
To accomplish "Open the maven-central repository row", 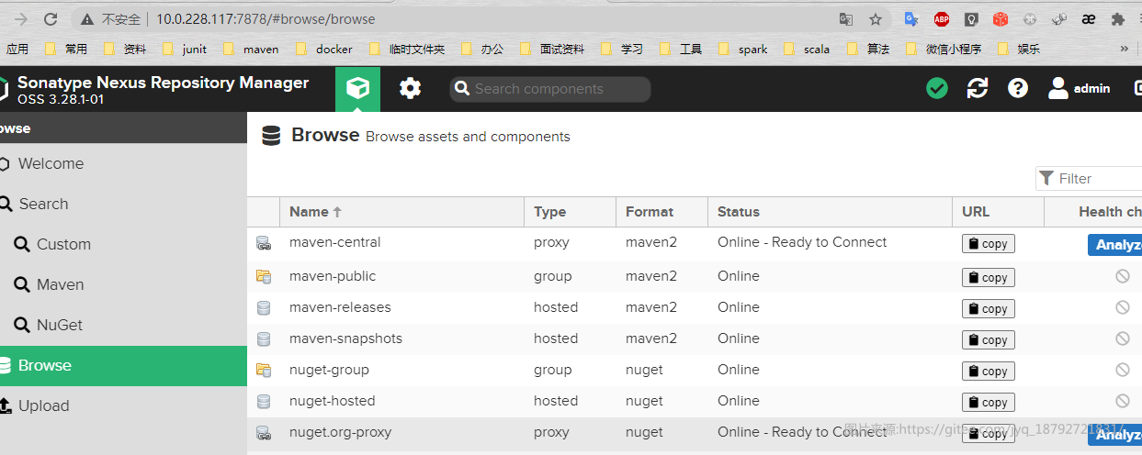I will (x=695, y=243).
